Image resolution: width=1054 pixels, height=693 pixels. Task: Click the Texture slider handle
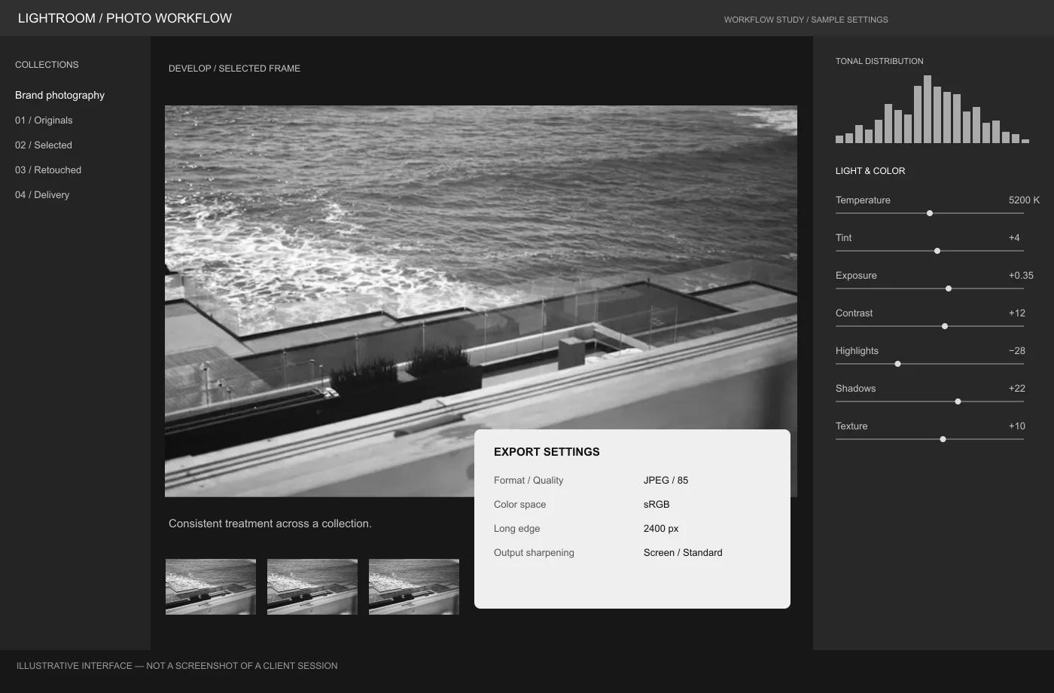pyautogui.click(x=943, y=439)
